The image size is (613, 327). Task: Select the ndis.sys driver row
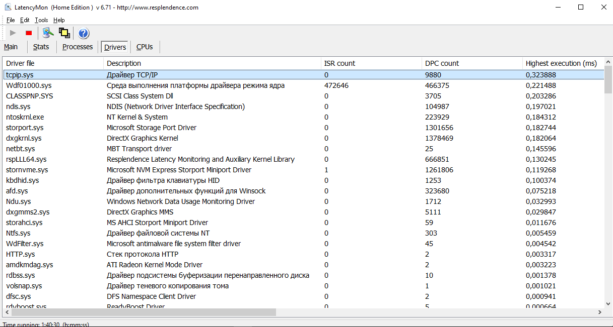303,106
